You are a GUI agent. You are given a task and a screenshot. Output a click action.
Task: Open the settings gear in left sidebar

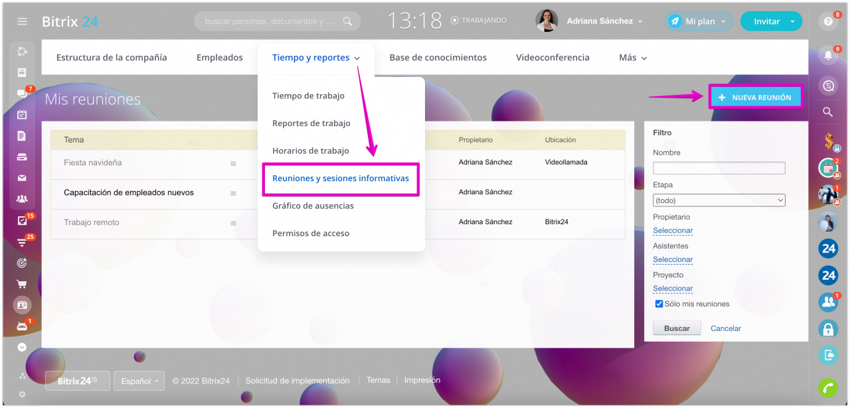22,394
